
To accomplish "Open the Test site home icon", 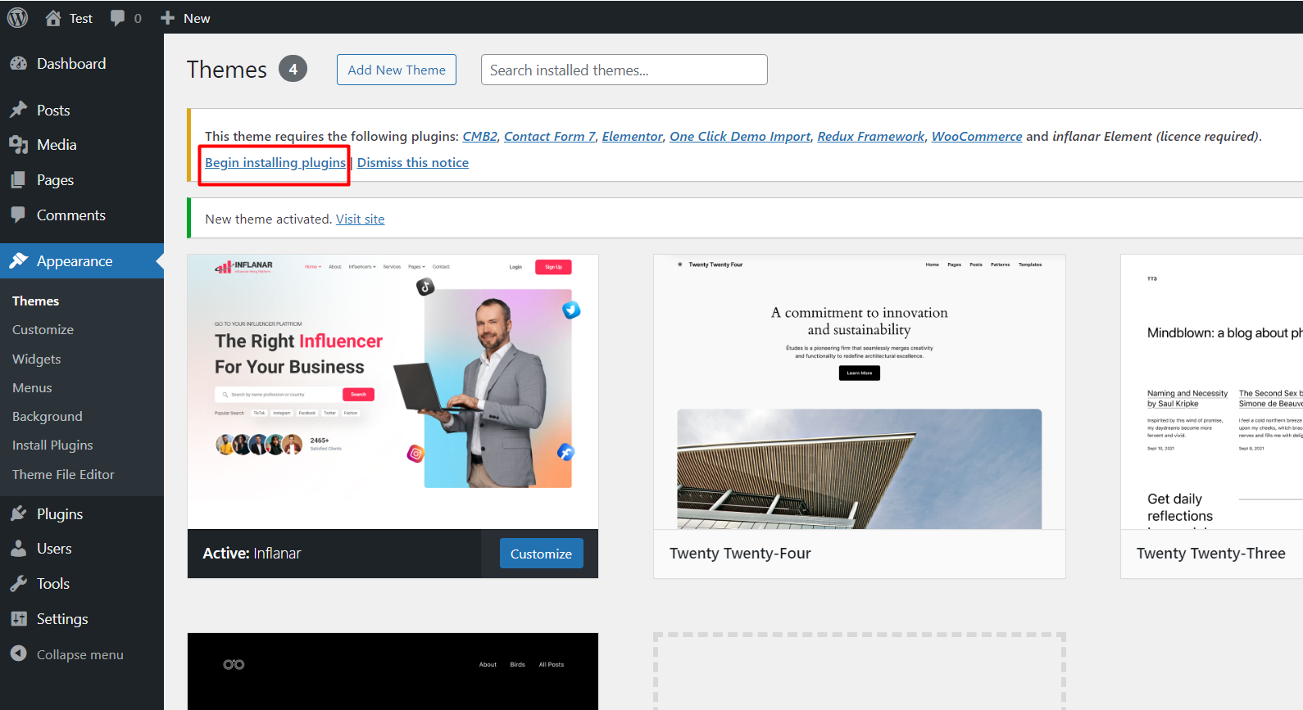I will click(53, 18).
